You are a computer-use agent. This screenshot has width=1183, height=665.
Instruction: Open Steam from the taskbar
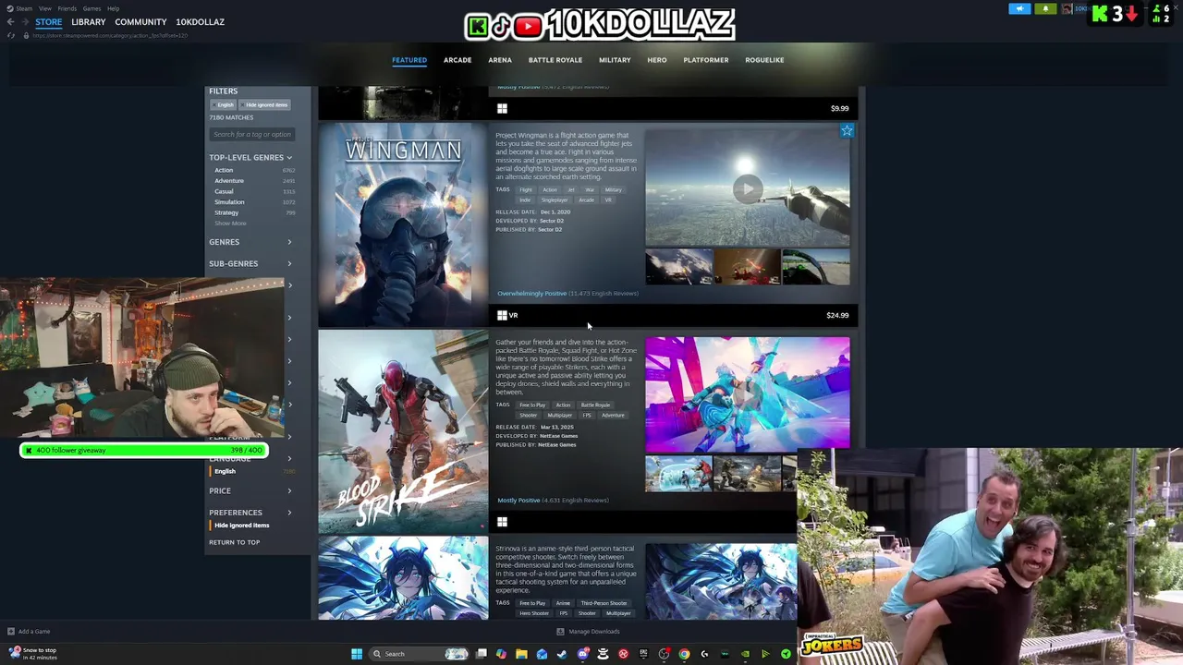point(562,654)
